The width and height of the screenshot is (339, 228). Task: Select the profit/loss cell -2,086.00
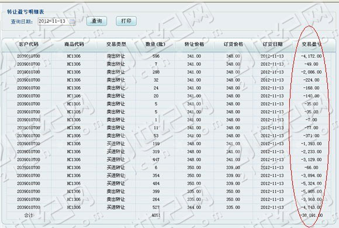[312, 72]
